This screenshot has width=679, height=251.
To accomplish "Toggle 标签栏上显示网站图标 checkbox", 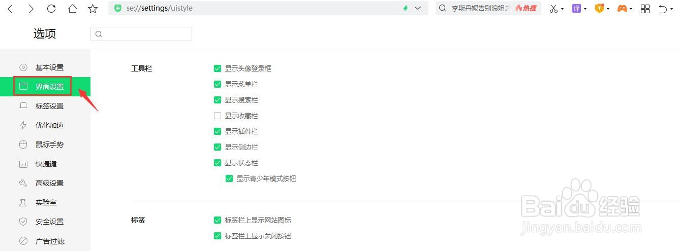I will click(218, 220).
